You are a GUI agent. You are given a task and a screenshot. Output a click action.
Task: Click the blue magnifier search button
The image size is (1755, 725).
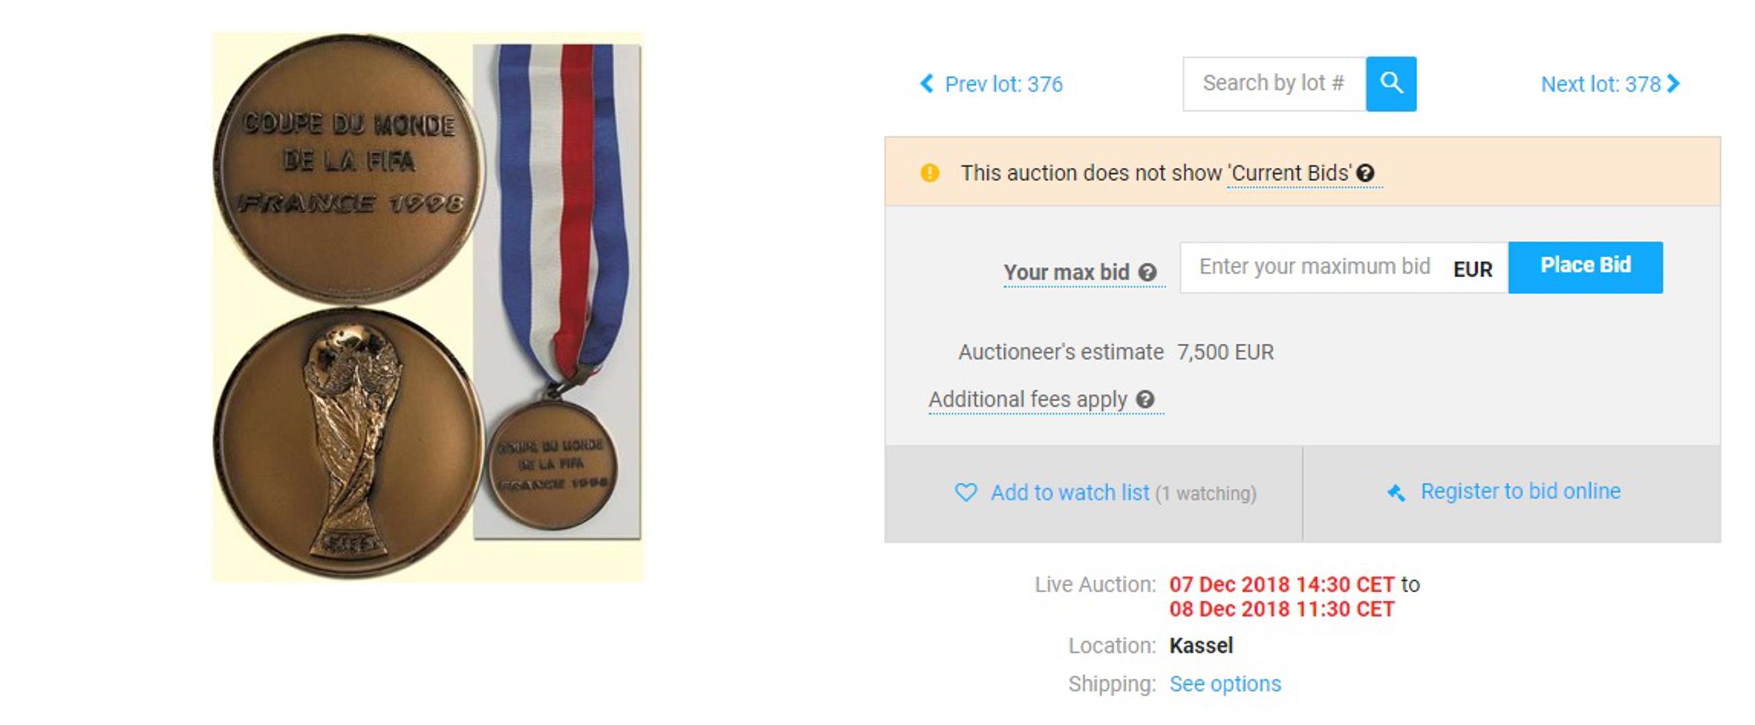click(x=1390, y=84)
